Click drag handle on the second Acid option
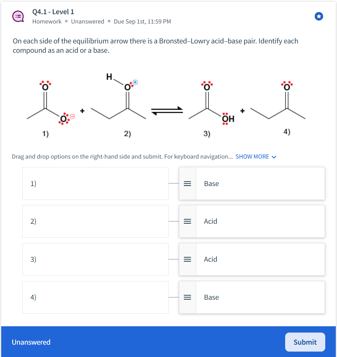Screen dimensions: 337x357 coord(187,259)
